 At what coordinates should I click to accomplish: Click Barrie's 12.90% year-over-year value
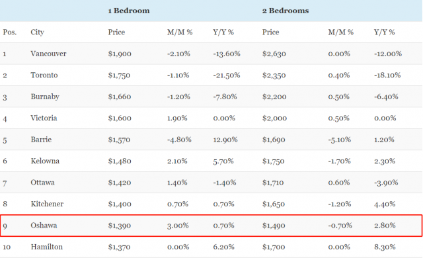(x=225, y=140)
